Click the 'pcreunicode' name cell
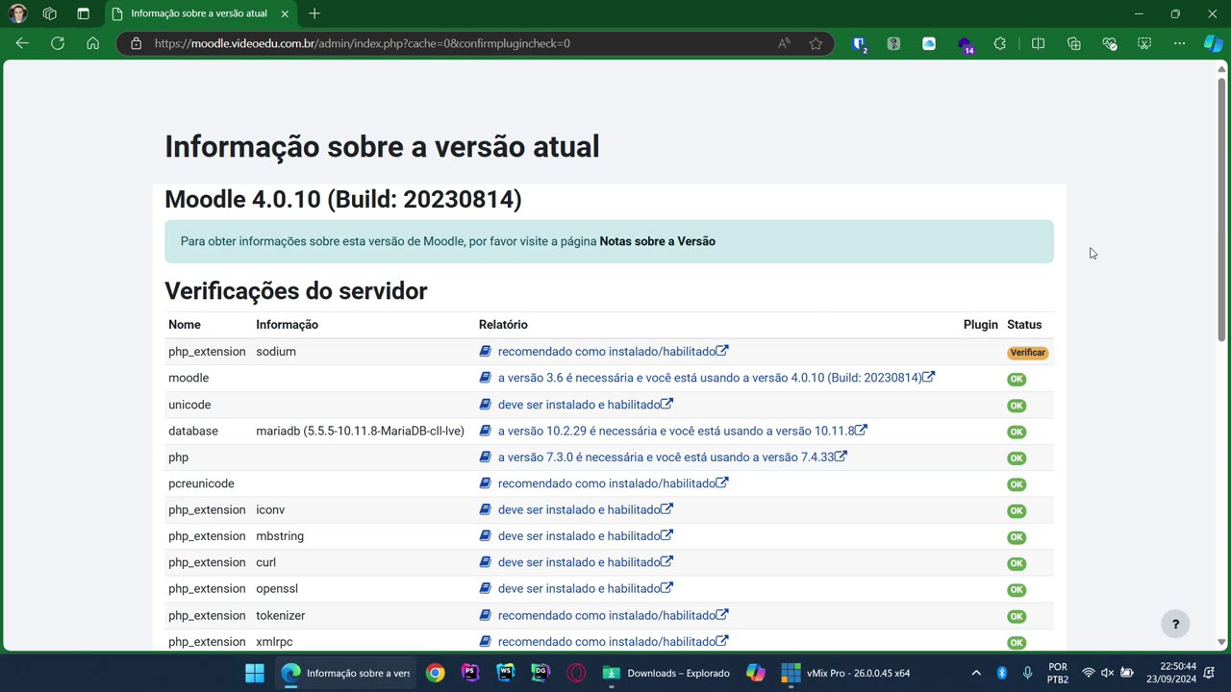This screenshot has height=692, width=1231. click(201, 483)
